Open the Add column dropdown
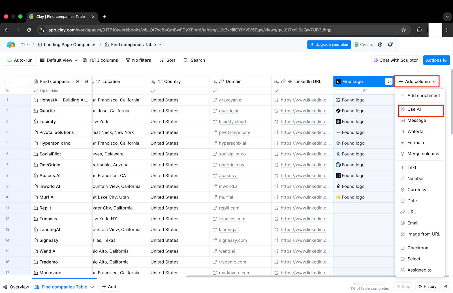Image resolution: width=453 pixels, height=293 pixels. click(x=417, y=82)
